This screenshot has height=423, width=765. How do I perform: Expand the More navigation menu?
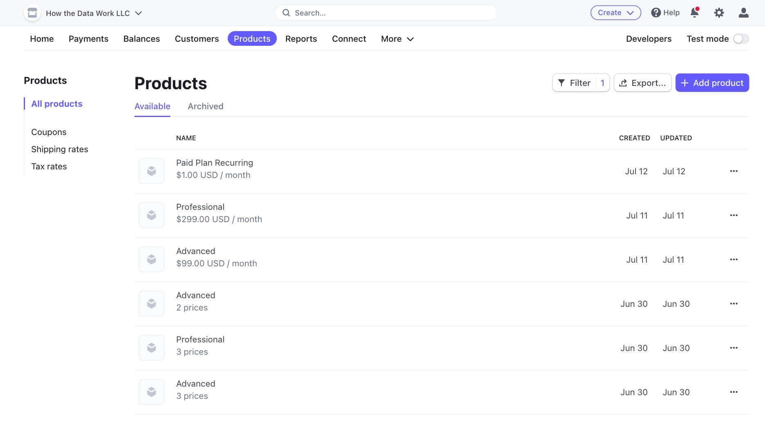pos(397,39)
